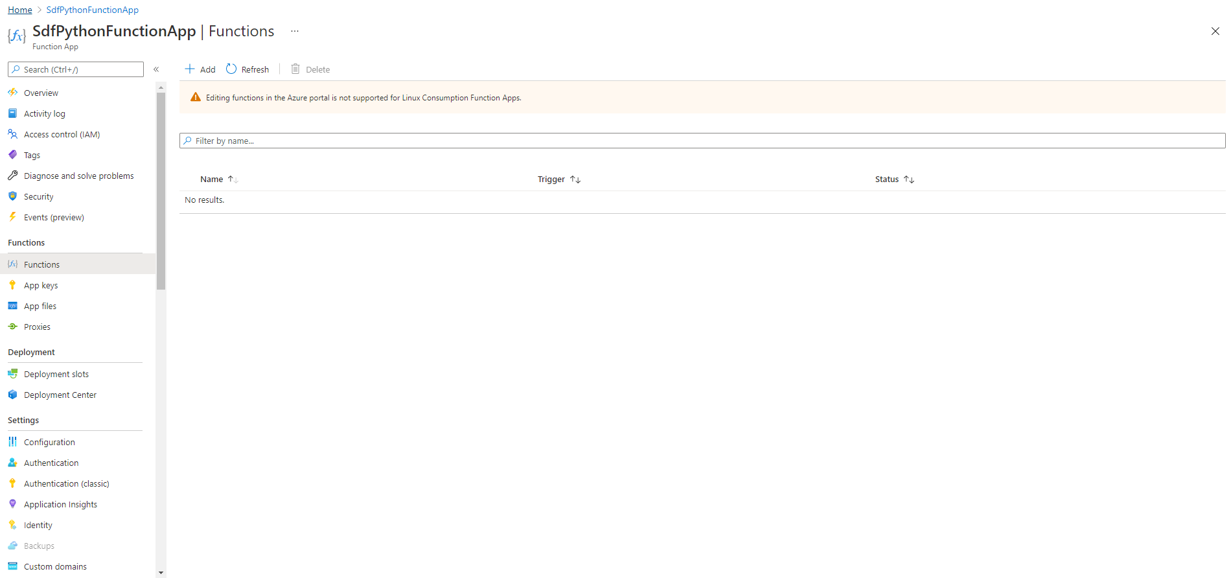Click the Authentication (classic) key icon
Image resolution: width=1231 pixels, height=578 pixels.
click(x=12, y=483)
